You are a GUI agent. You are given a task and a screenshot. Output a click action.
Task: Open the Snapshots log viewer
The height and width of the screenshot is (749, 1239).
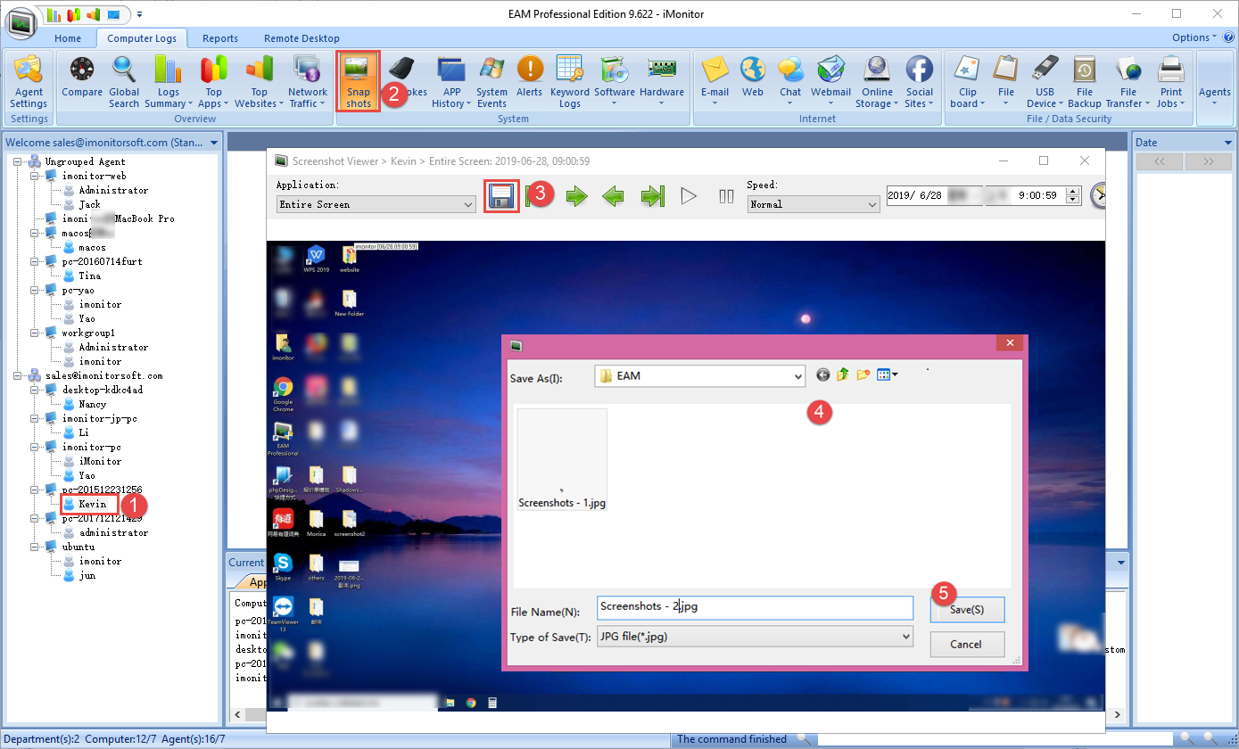pyautogui.click(x=359, y=82)
